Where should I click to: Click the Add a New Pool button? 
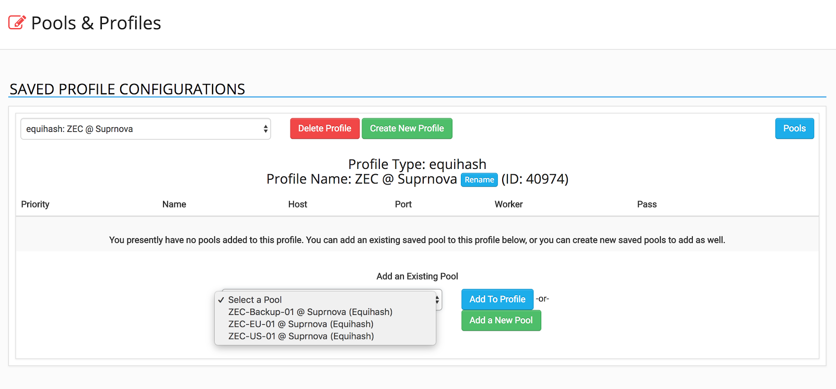501,320
